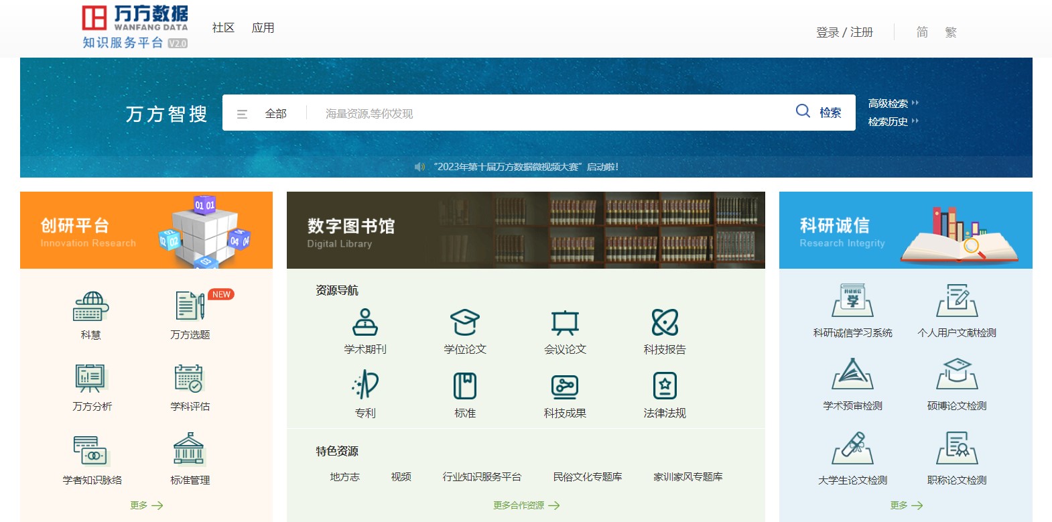The width and height of the screenshot is (1052, 522).
Task: Open the 学术期刊 journal icon
Action: tap(365, 322)
